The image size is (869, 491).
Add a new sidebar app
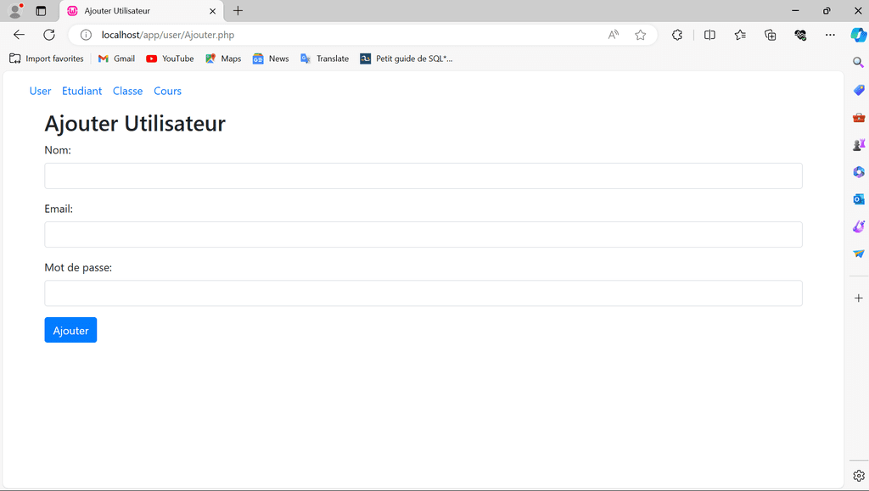859,298
